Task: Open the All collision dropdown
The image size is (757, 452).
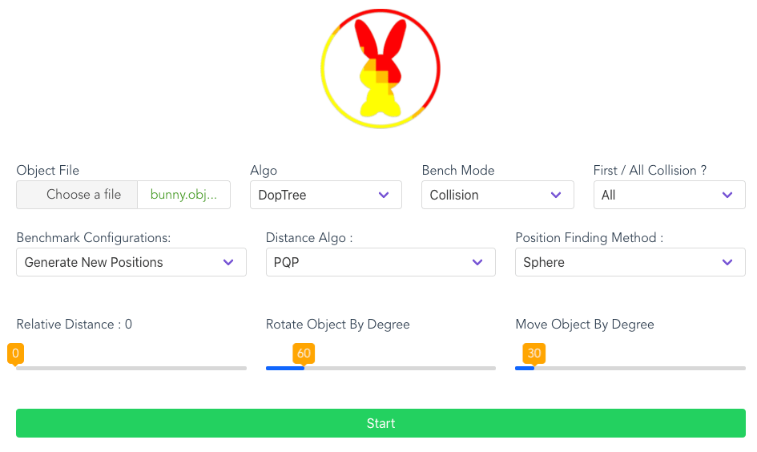Action: (669, 195)
